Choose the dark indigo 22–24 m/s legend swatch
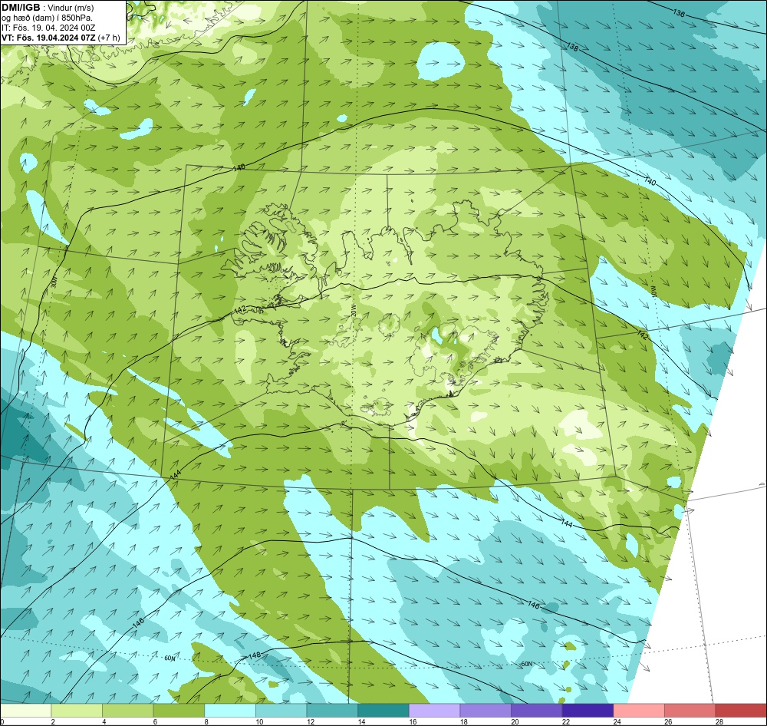This screenshot has height=726, width=767. point(588,711)
